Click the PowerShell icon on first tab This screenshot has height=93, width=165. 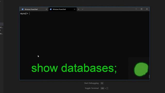[23, 9]
